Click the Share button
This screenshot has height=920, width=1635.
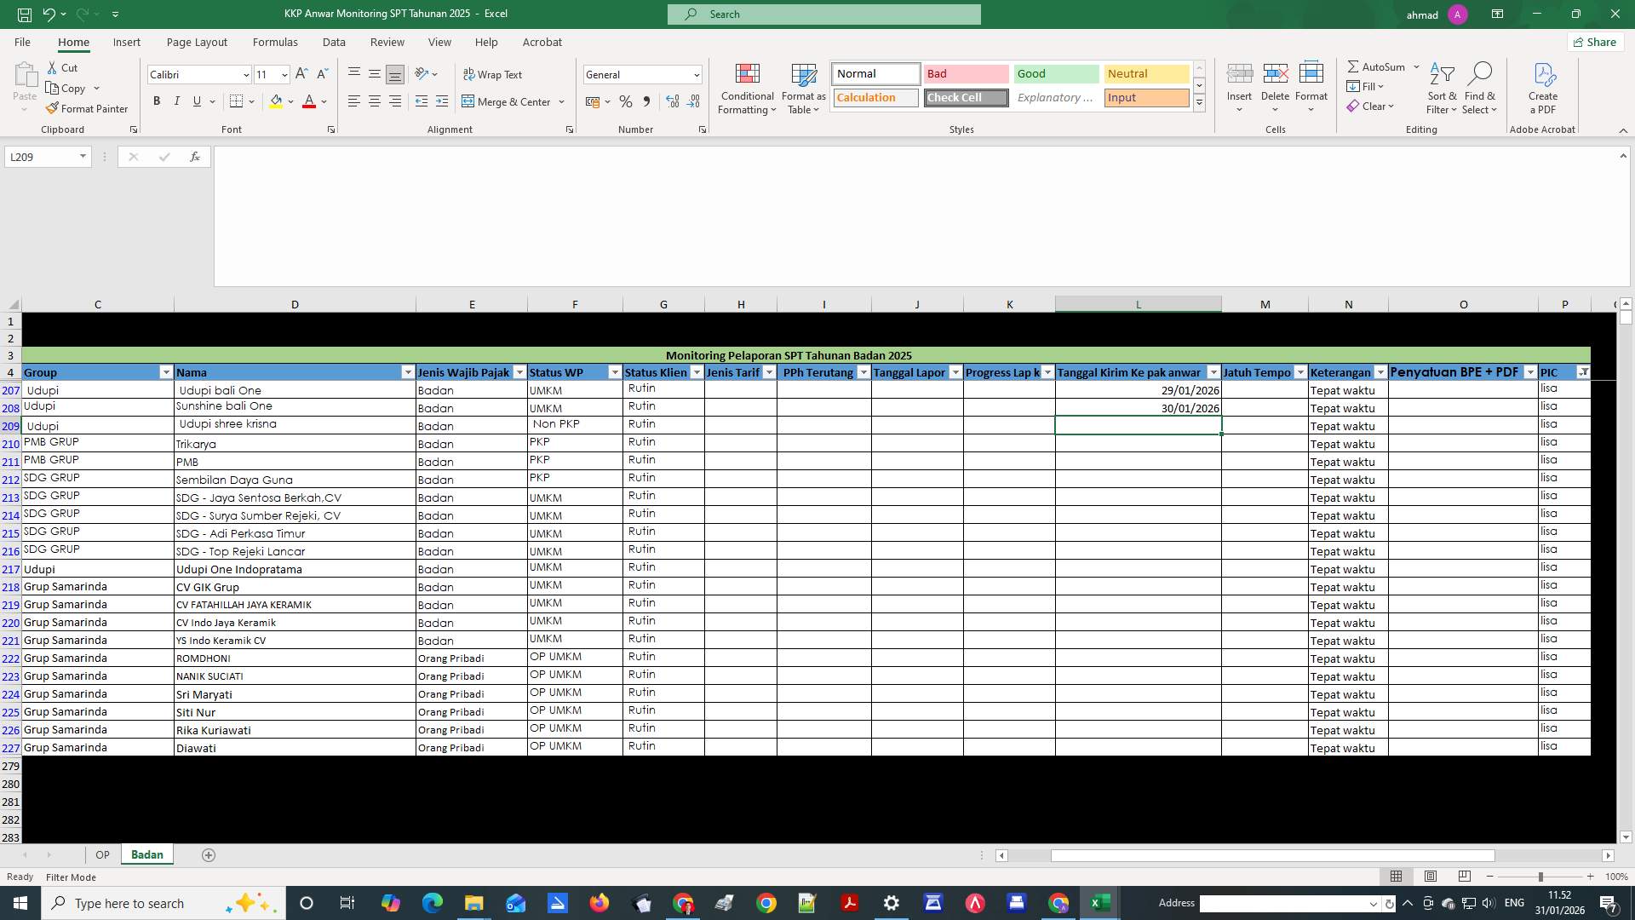tap(1593, 42)
